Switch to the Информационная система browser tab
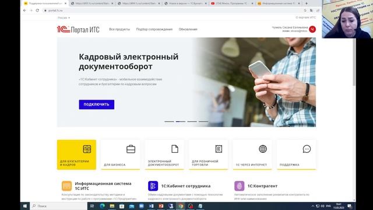 [x=279, y=3]
